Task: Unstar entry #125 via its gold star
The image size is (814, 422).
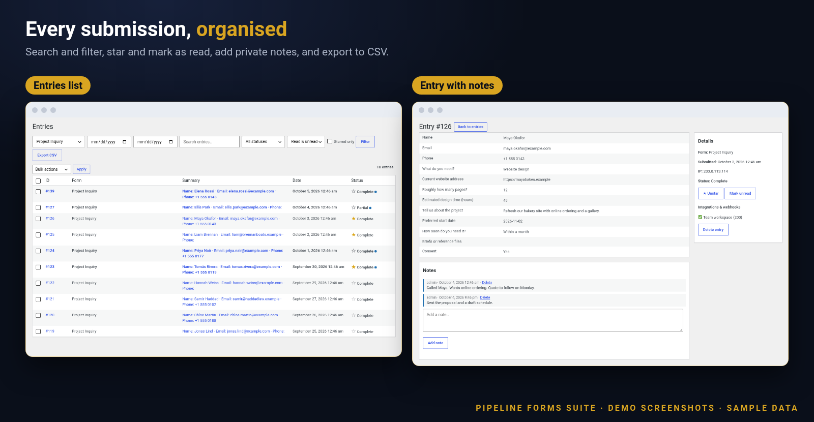Action: (x=354, y=235)
